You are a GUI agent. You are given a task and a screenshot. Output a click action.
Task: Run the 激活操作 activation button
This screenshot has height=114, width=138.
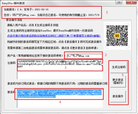click(x=118, y=96)
